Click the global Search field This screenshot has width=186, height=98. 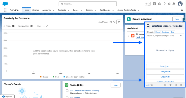click(88, 4)
